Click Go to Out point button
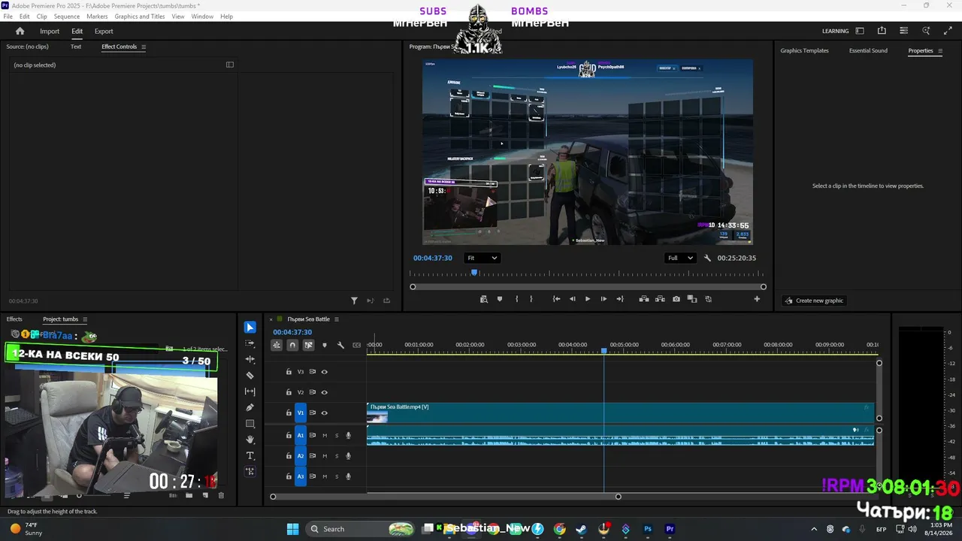Viewport: 962px width, 541px height. tap(620, 299)
